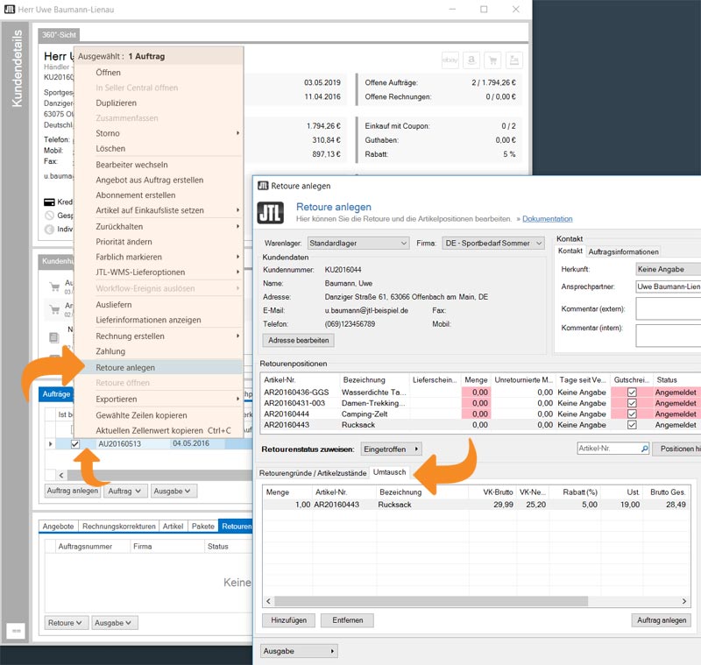Open the Eingetroffen return status dropdown
Image resolution: width=701 pixels, height=665 pixels.
tap(391, 449)
